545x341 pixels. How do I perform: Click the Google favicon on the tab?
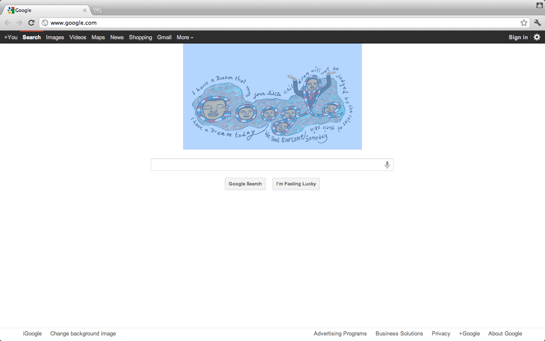[11, 10]
